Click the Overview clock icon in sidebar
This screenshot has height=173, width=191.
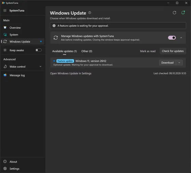point(5,28)
